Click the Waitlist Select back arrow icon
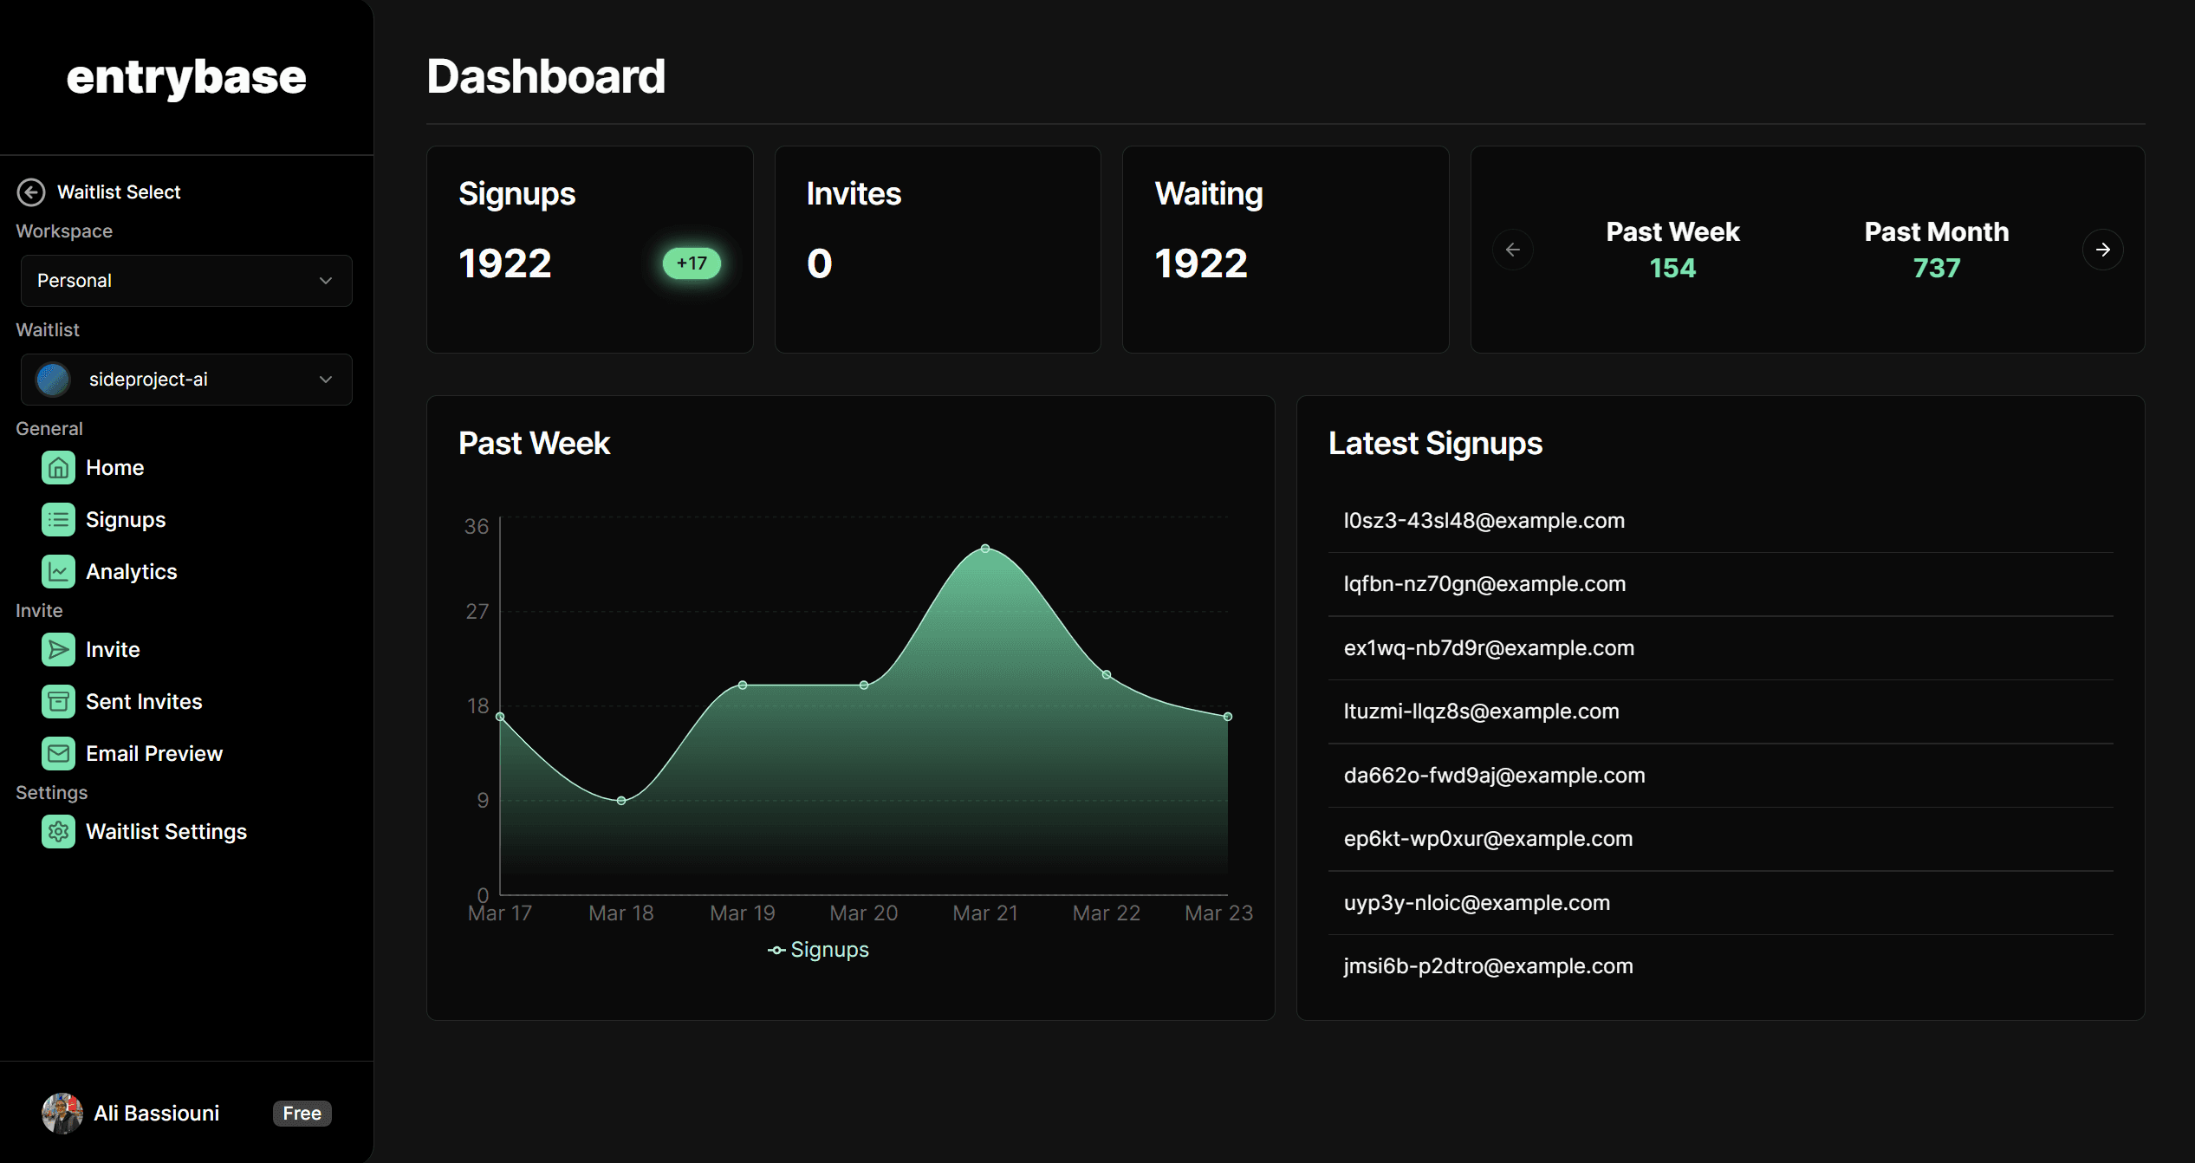The width and height of the screenshot is (2195, 1163). 31,192
